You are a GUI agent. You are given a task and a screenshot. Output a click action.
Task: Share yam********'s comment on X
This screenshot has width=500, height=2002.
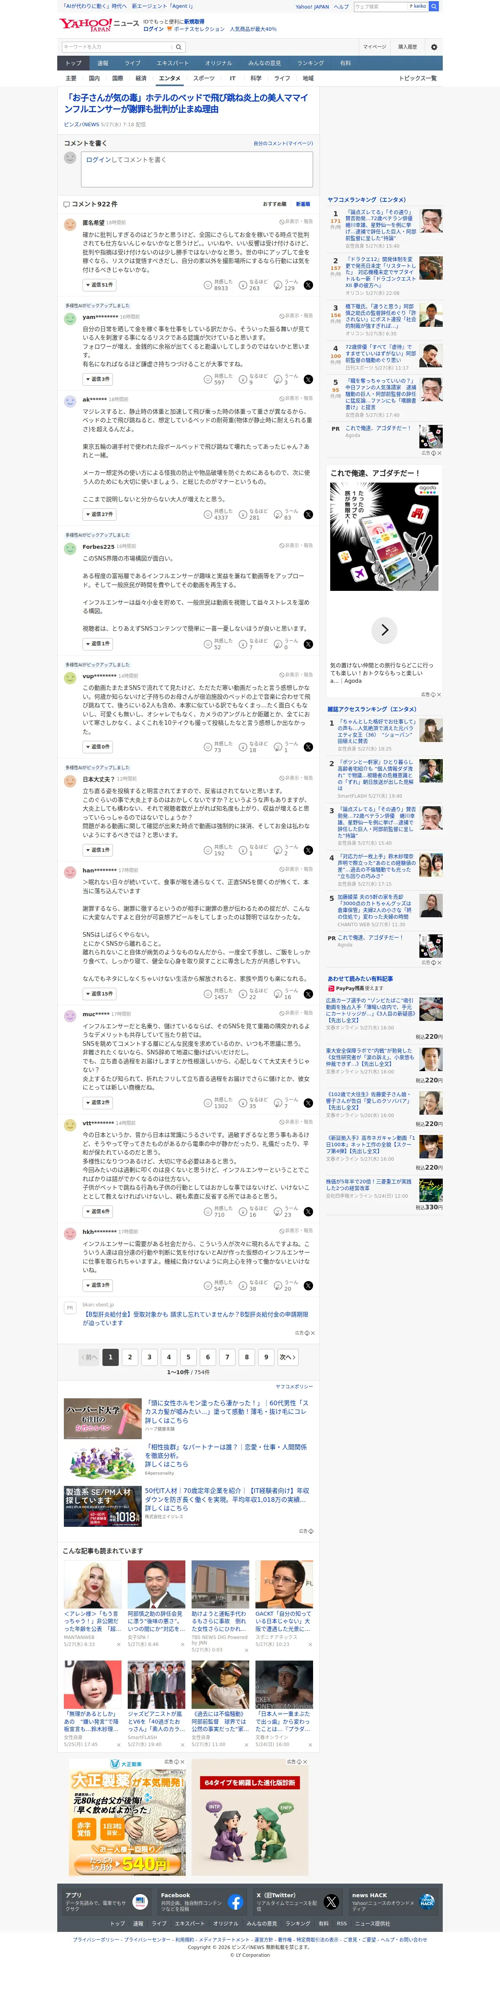[309, 379]
